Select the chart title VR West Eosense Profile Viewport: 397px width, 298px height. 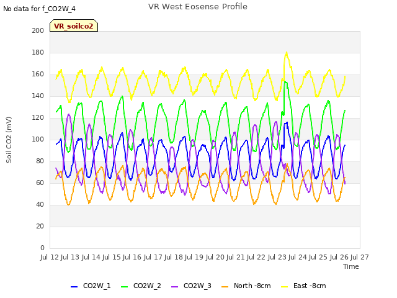198,6
